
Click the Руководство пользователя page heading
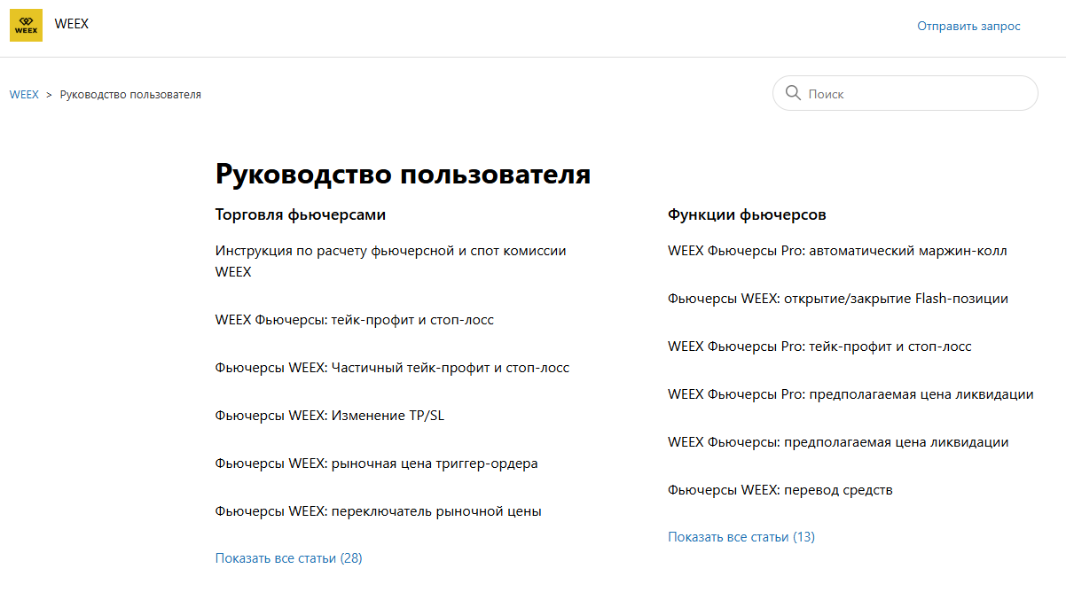point(403,174)
